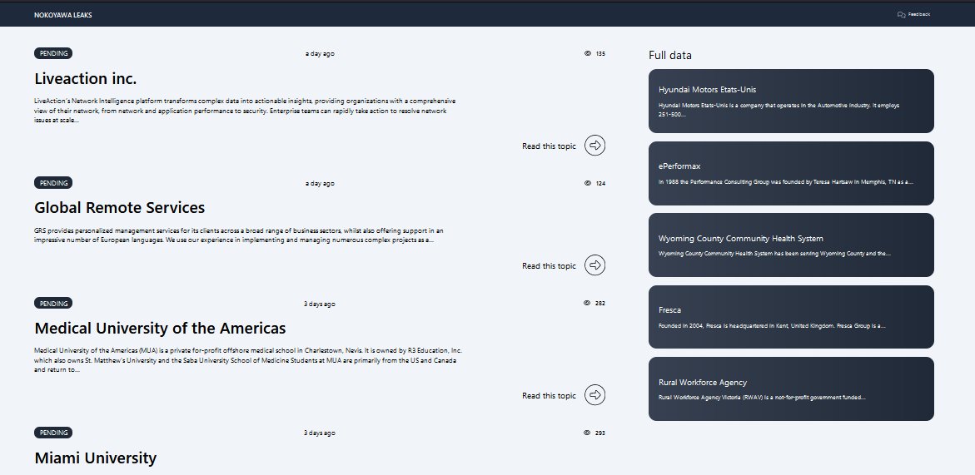Open Rural Workforce Agency full data card
Screen dimensions: 975x475
click(791, 388)
